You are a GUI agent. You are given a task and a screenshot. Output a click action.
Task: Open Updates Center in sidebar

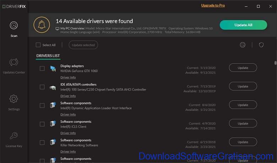point(14,66)
